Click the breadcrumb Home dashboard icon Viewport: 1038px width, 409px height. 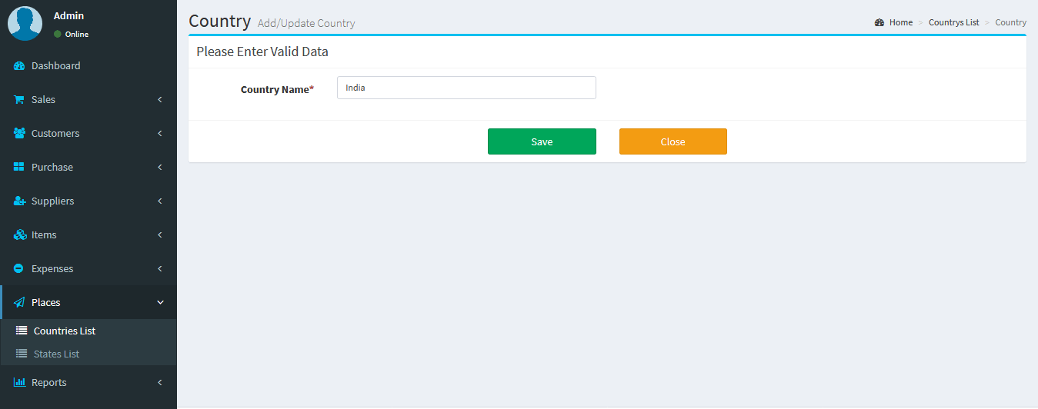(x=879, y=22)
